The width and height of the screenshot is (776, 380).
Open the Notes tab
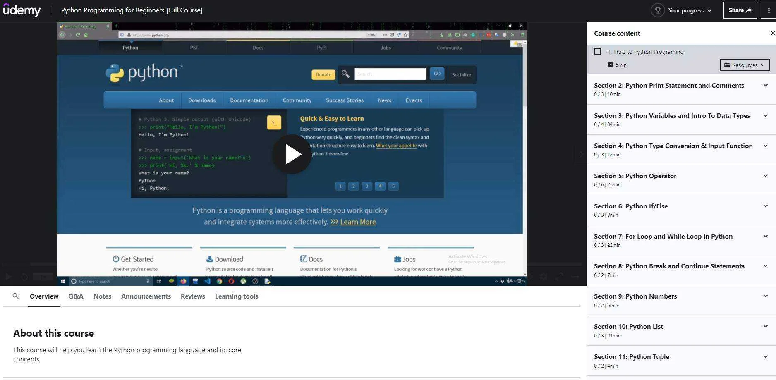coord(102,296)
